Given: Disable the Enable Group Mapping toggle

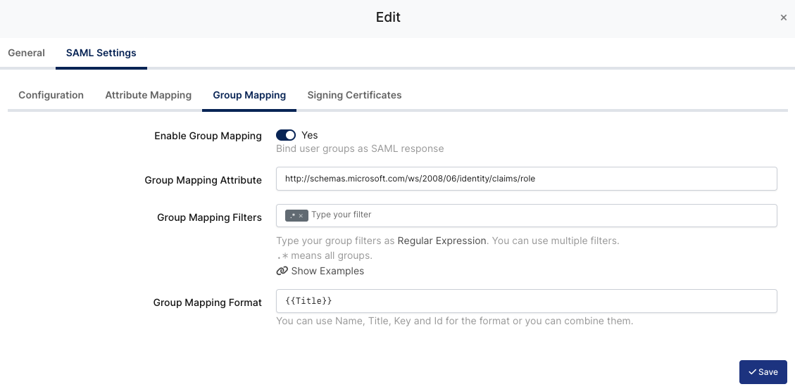Looking at the screenshot, I should click(286, 135).
